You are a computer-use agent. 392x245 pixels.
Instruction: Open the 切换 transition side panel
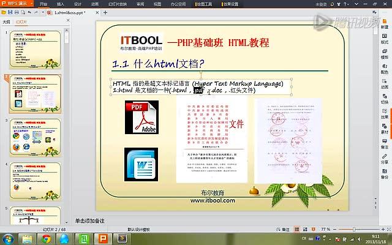385,99
